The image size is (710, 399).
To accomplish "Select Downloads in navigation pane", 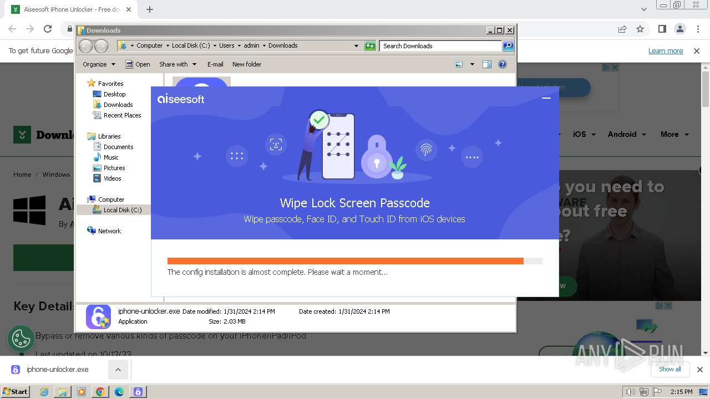I will click(x=118, y=105).
